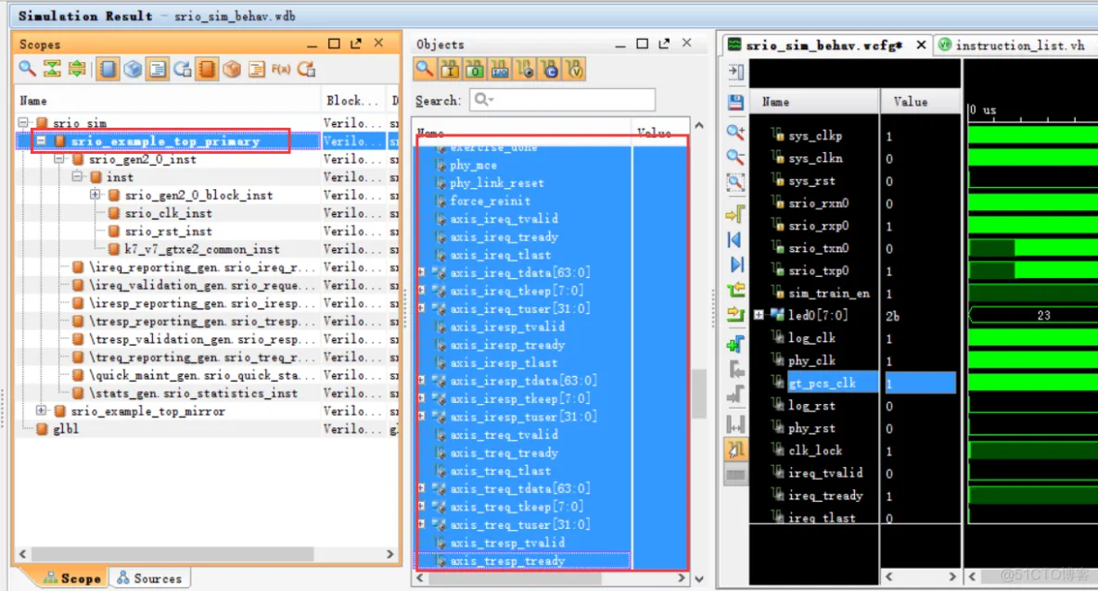This screenshot has width=1098, height=591.
Task: Collapse the inst tree node
Action: click(77, 177)
